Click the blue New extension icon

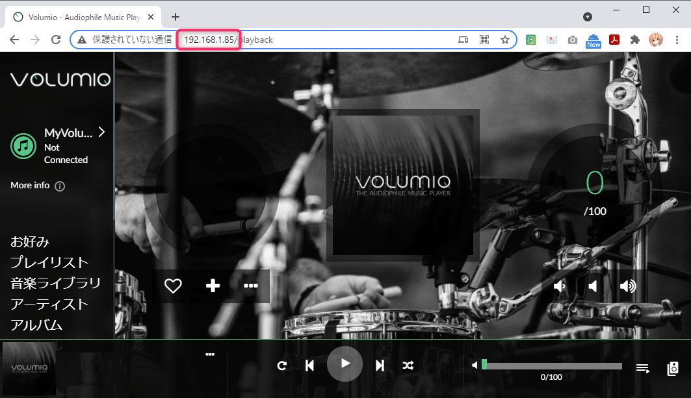593,41
